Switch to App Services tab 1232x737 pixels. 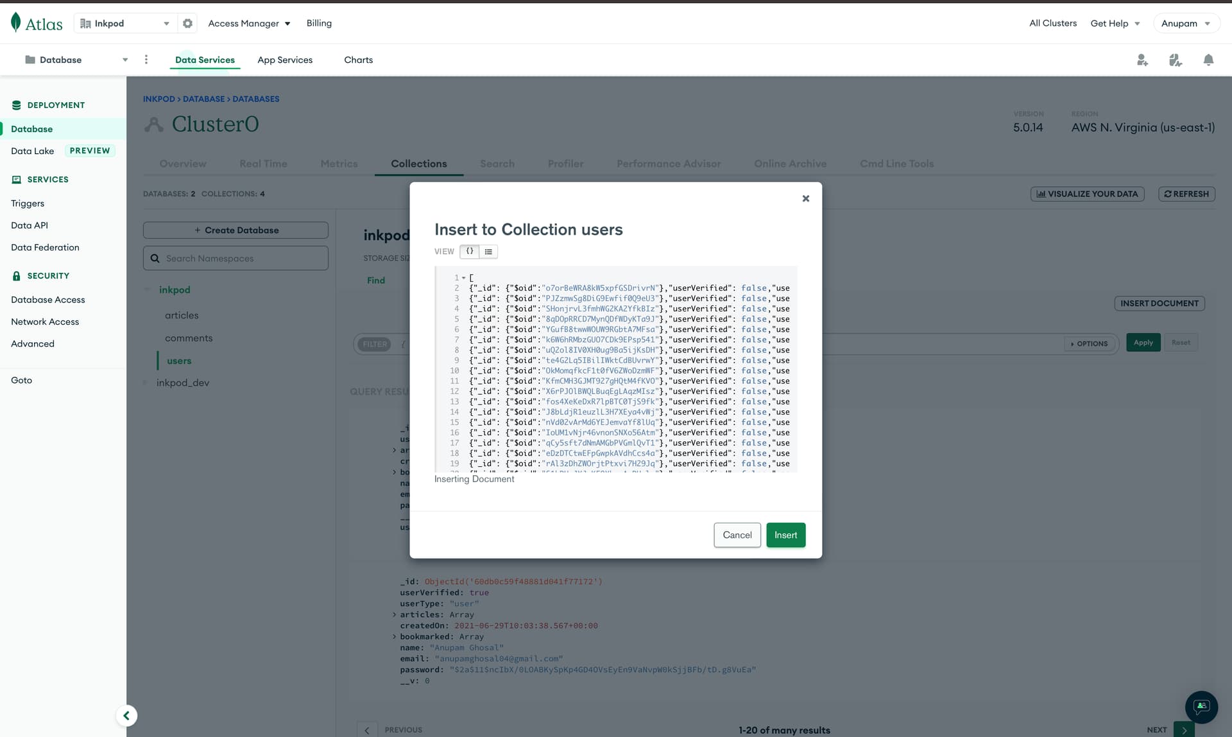coord(285,60)
